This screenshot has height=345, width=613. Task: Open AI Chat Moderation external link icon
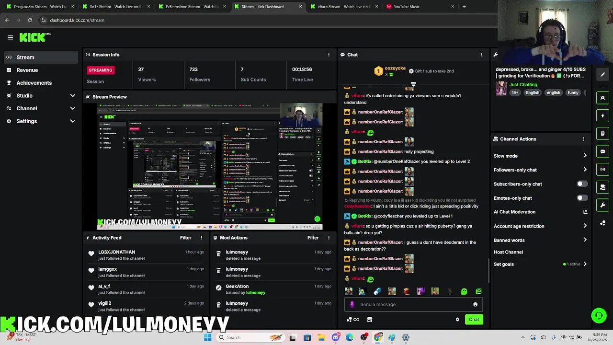coord(585,212)
